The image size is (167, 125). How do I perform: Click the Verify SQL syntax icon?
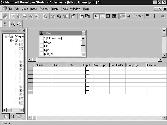point(148,16)
